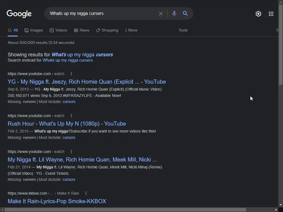
Task: Open options menu for first YouTube result
Action: pyautogui.click(x=71, y=74)
